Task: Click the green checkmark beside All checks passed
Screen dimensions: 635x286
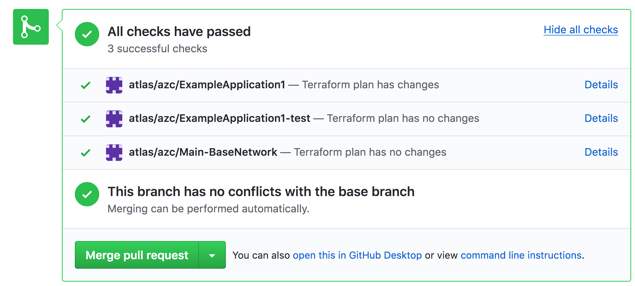Action: [87, 34]
